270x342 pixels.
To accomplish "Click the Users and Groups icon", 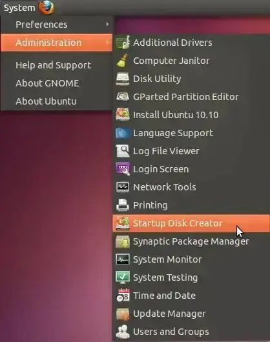I will coord(123,332).
